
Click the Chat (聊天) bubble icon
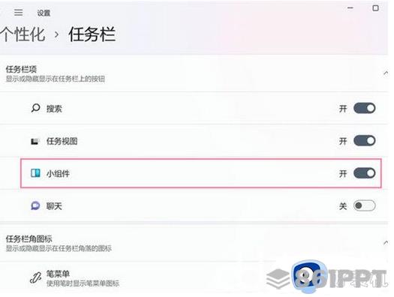[x=35, y=205]
